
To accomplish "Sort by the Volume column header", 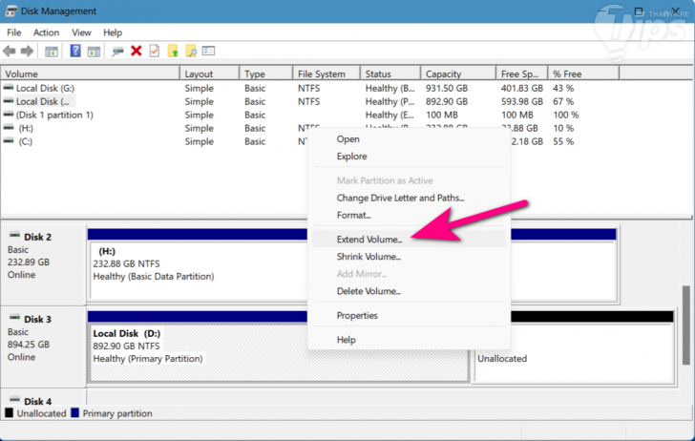I will (91, 73).
